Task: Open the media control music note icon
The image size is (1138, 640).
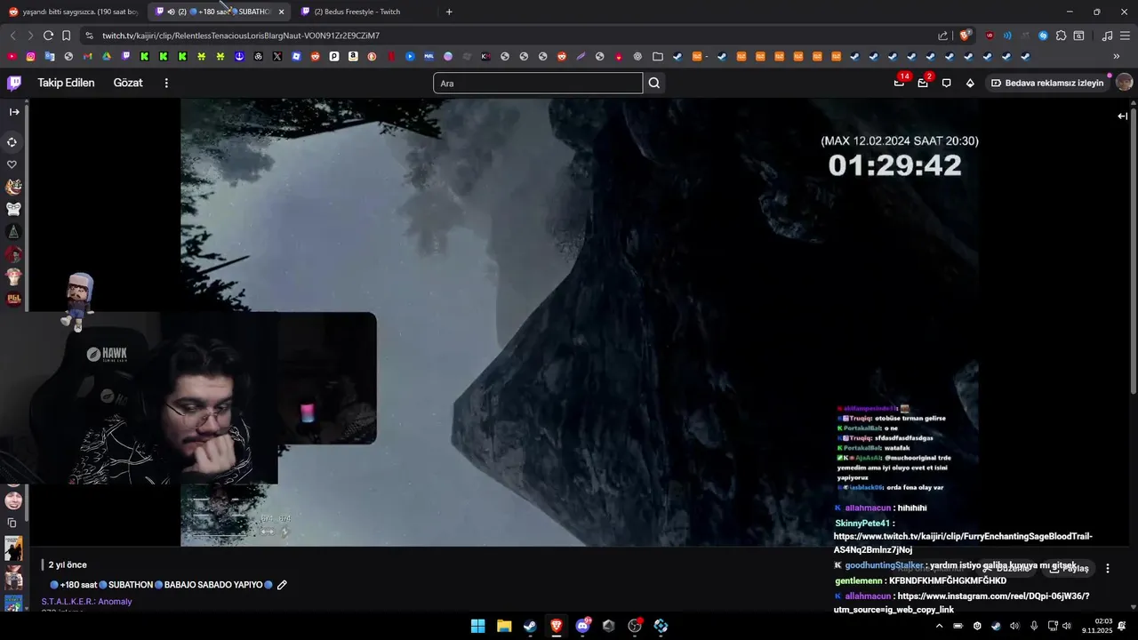Action: (x=1107, y=36)
